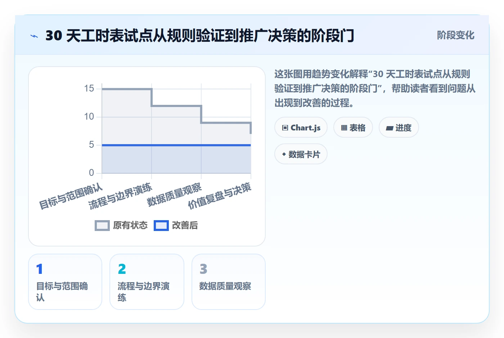Select the 数据卡片 tag
The width and height of the screenshot is (504, 338).
pos(301,154)
